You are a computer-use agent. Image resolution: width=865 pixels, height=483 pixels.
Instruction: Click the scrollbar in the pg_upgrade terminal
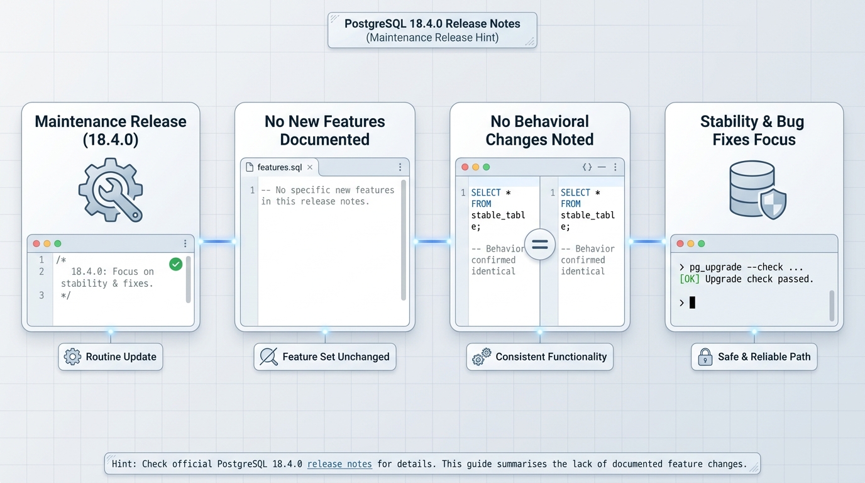coord(832,306)
